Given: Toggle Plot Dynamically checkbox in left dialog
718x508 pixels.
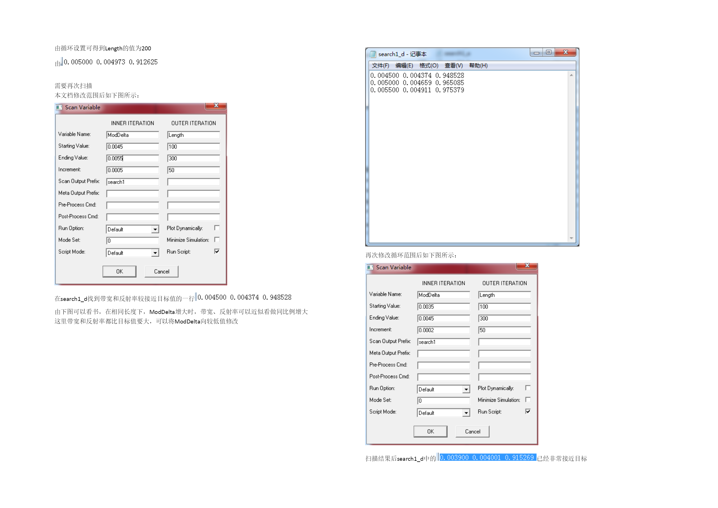Looking at the screenshot, I should tap(217, 228).
